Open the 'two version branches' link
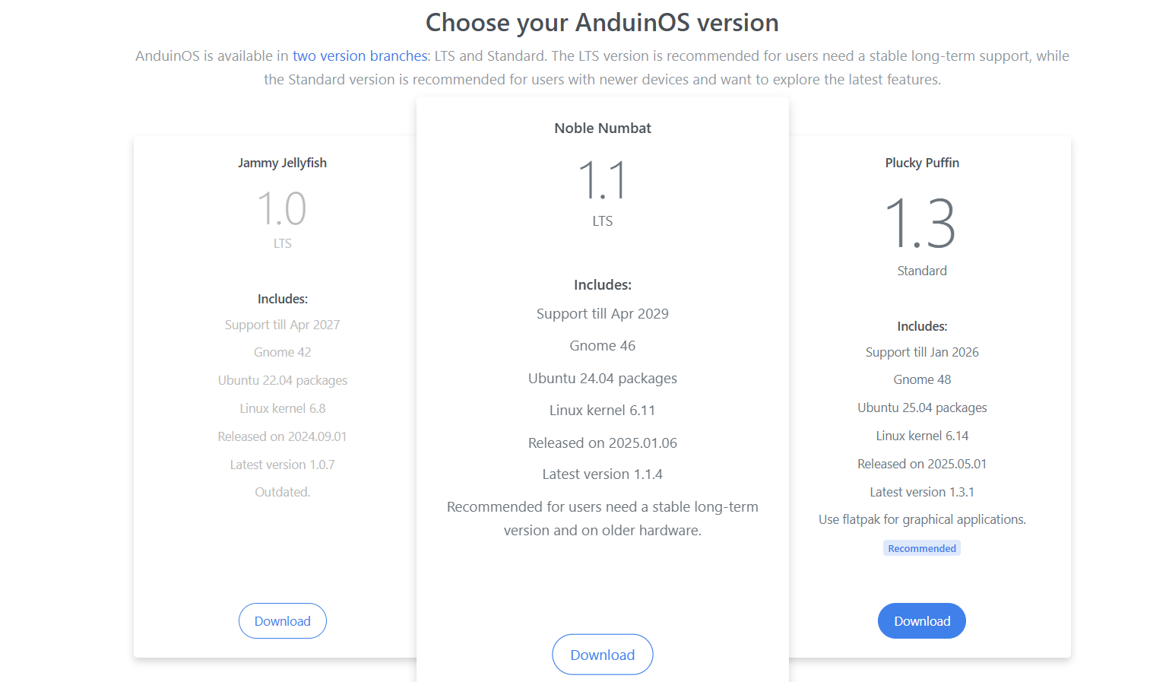This screenshot has width=1169, height=682. [360, 56]
